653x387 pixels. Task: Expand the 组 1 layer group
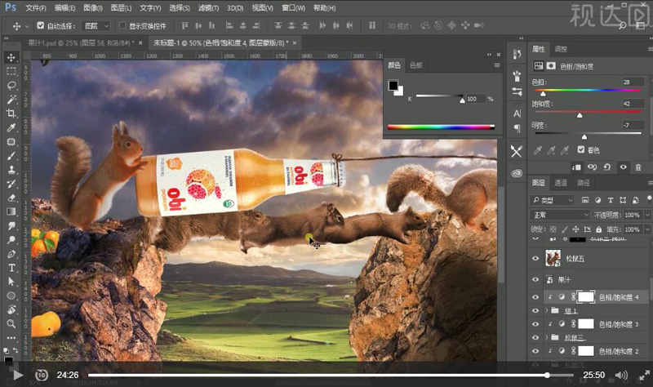(x=547, y=310)
